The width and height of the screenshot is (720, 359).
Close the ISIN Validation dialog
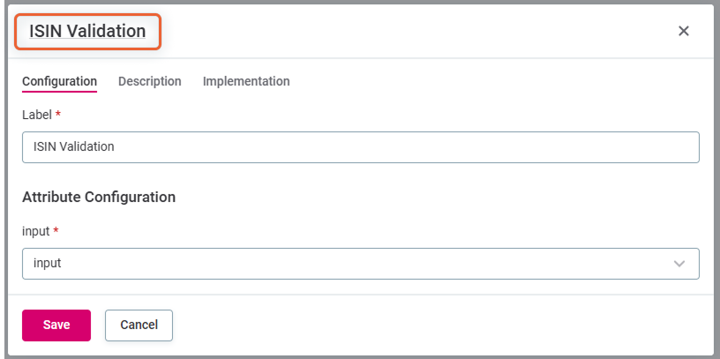683,31
